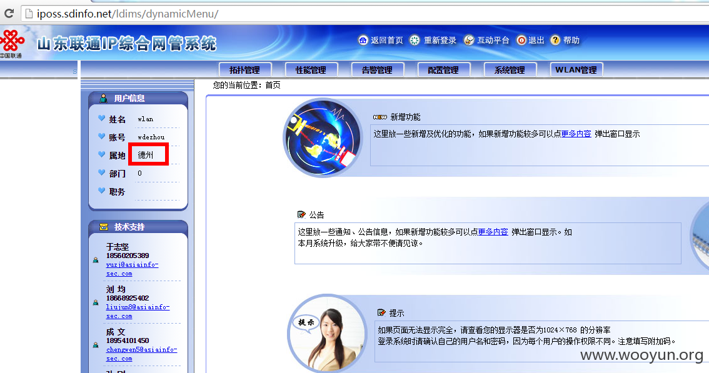Click the phone number 18668925402
Screen dimensions: 709x373
coord(128,298)
